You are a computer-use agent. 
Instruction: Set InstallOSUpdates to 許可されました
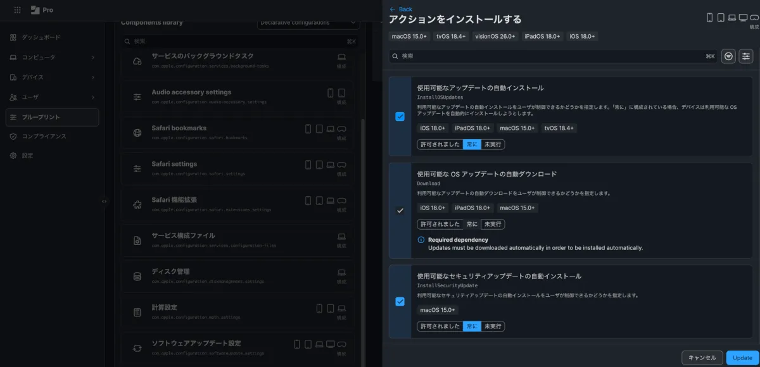pyautogui.click(x=440, y=144)
